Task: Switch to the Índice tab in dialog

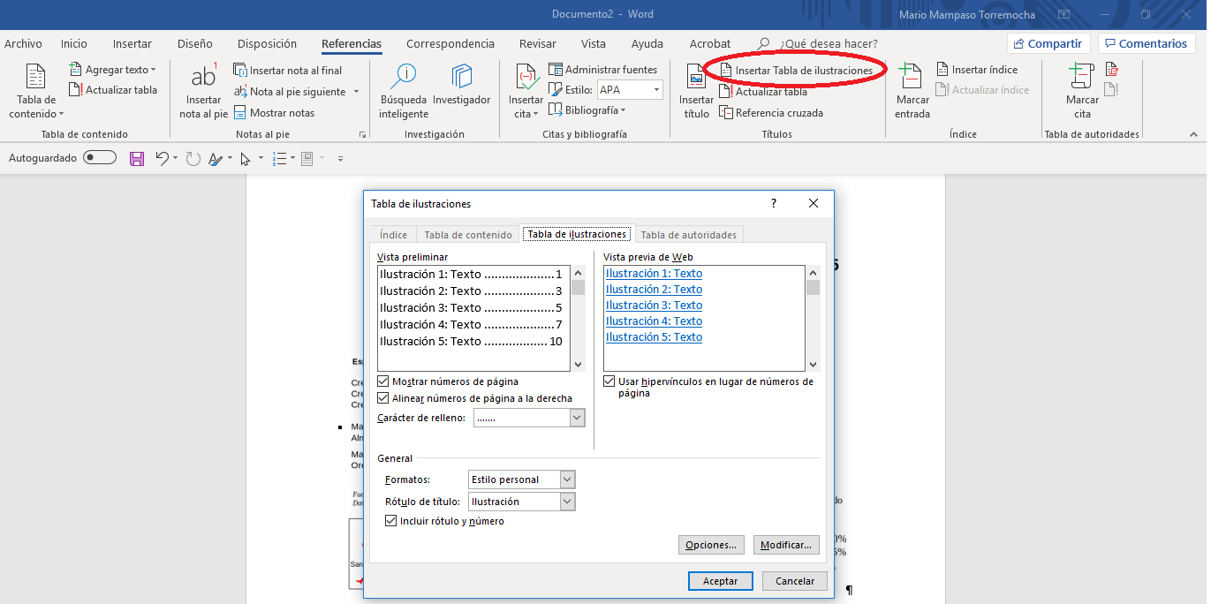Action: [394, 235]
